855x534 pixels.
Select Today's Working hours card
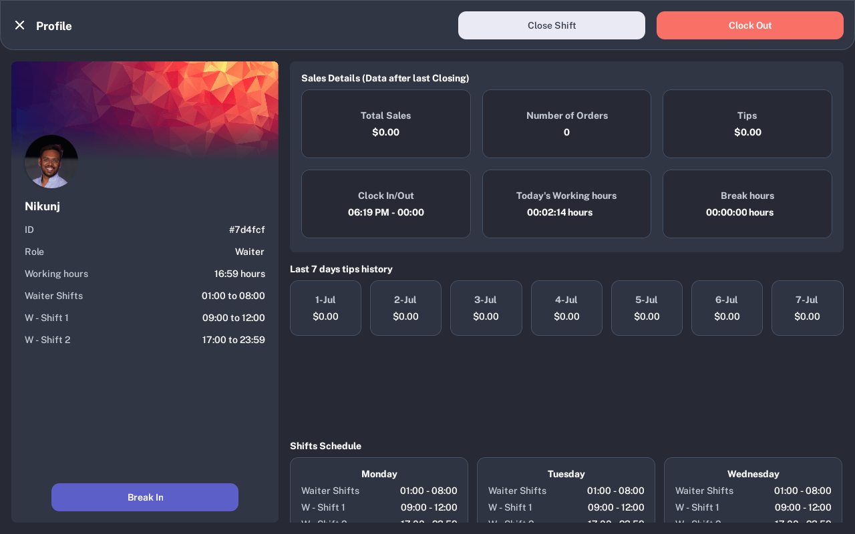[566, 204]
